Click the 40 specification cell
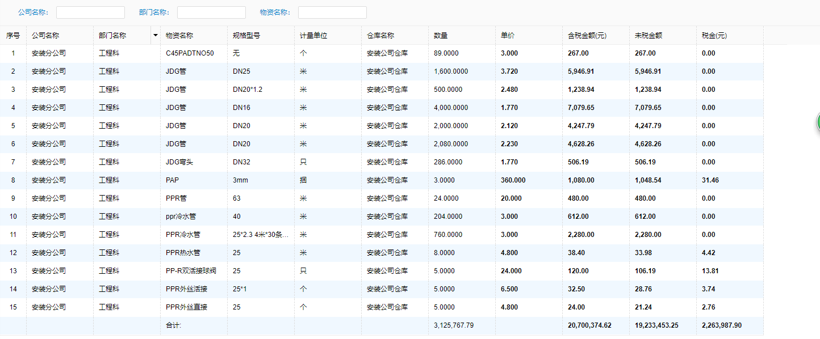Viewport: 820px width, 339px height. pyautogui.click(x=261, y=217)
